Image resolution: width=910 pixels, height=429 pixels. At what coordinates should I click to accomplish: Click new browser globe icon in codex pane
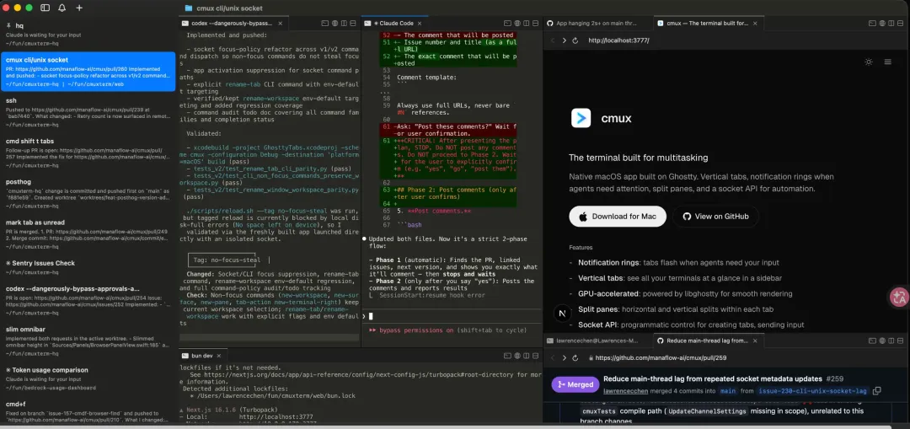tap(335, 24)
